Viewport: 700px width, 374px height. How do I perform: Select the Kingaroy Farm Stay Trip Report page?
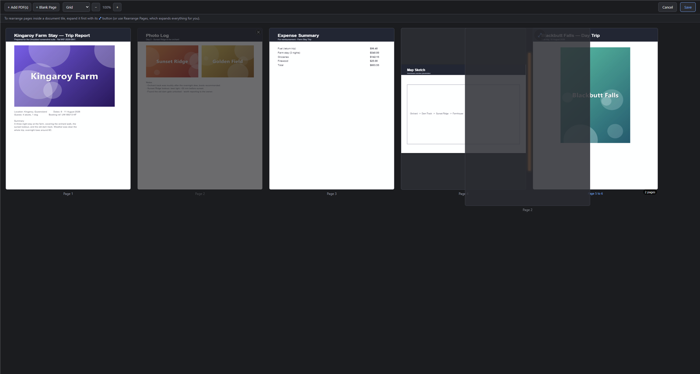click(68, 109)
